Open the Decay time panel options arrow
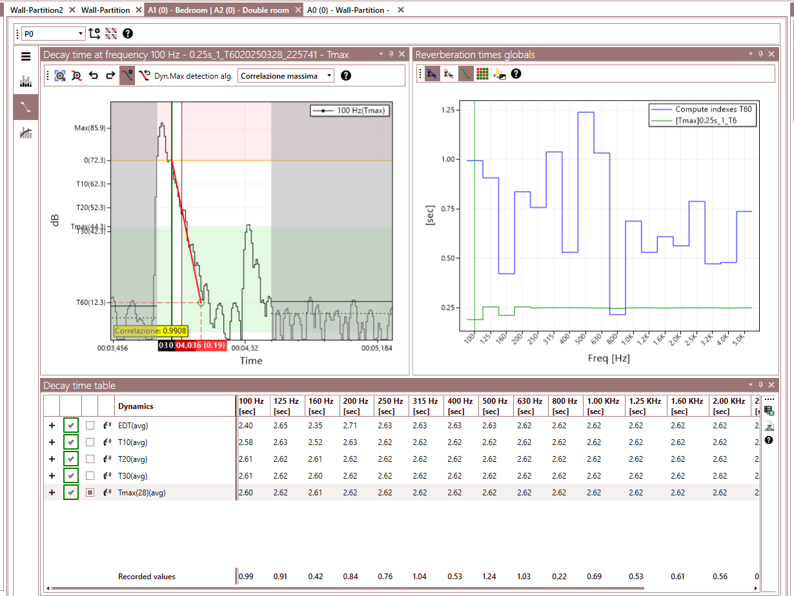Screen dimensions: 794x596 point(381,54)
